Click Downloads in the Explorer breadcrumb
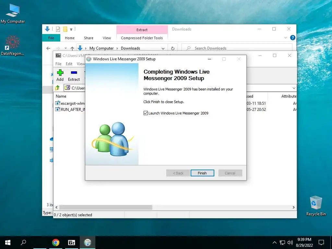This screenshot has width=332, height=249. tap(130, 48)
